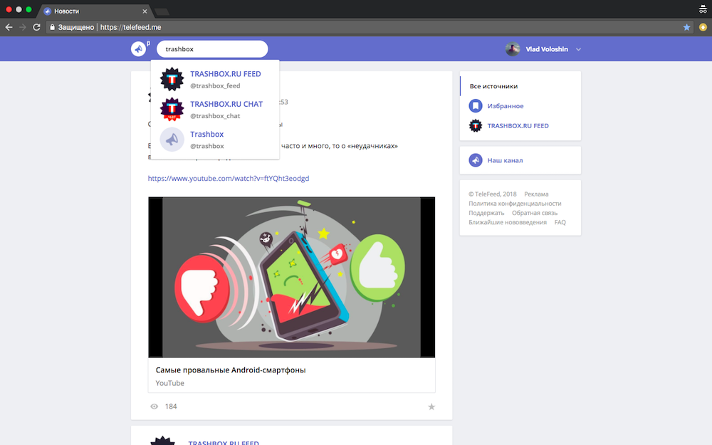The width and height of the screenshot is (712, 445).
Task: Click the Trashbox megaphone placeholder avatar
Action: (x=172, y=140)
